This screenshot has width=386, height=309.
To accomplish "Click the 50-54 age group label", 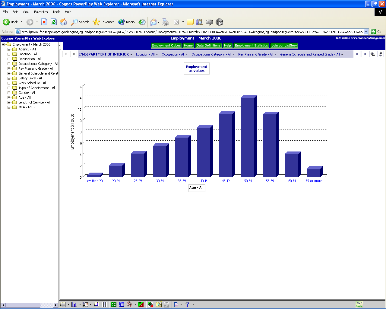I will point(248,180).
